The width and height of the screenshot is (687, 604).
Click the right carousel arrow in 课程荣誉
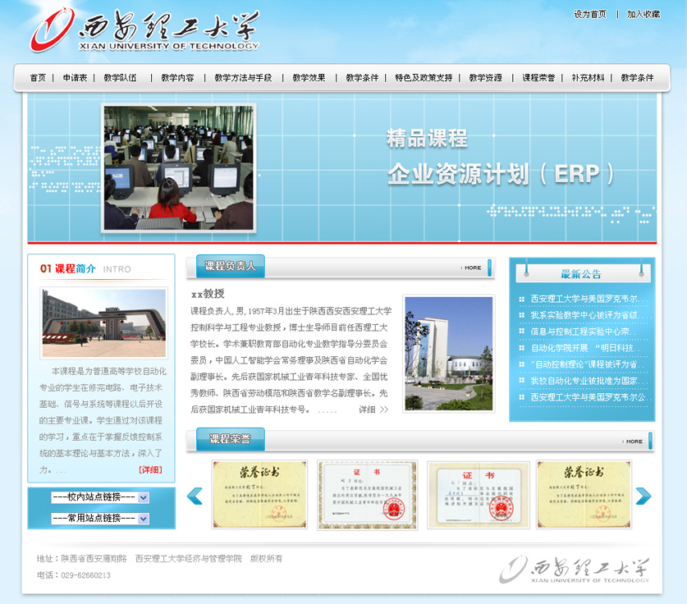tap(643, 496)
